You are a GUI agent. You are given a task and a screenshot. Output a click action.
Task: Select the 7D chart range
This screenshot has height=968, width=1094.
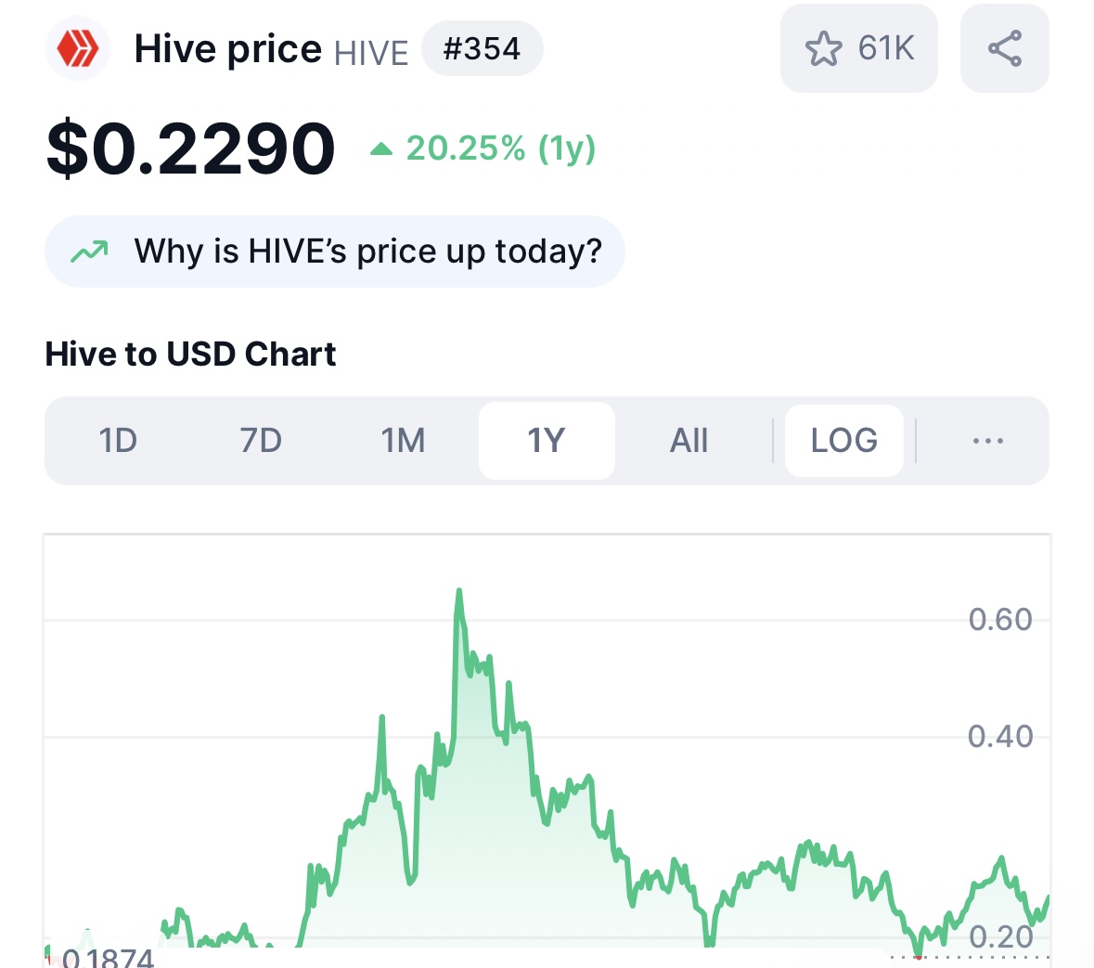point(261,441)
